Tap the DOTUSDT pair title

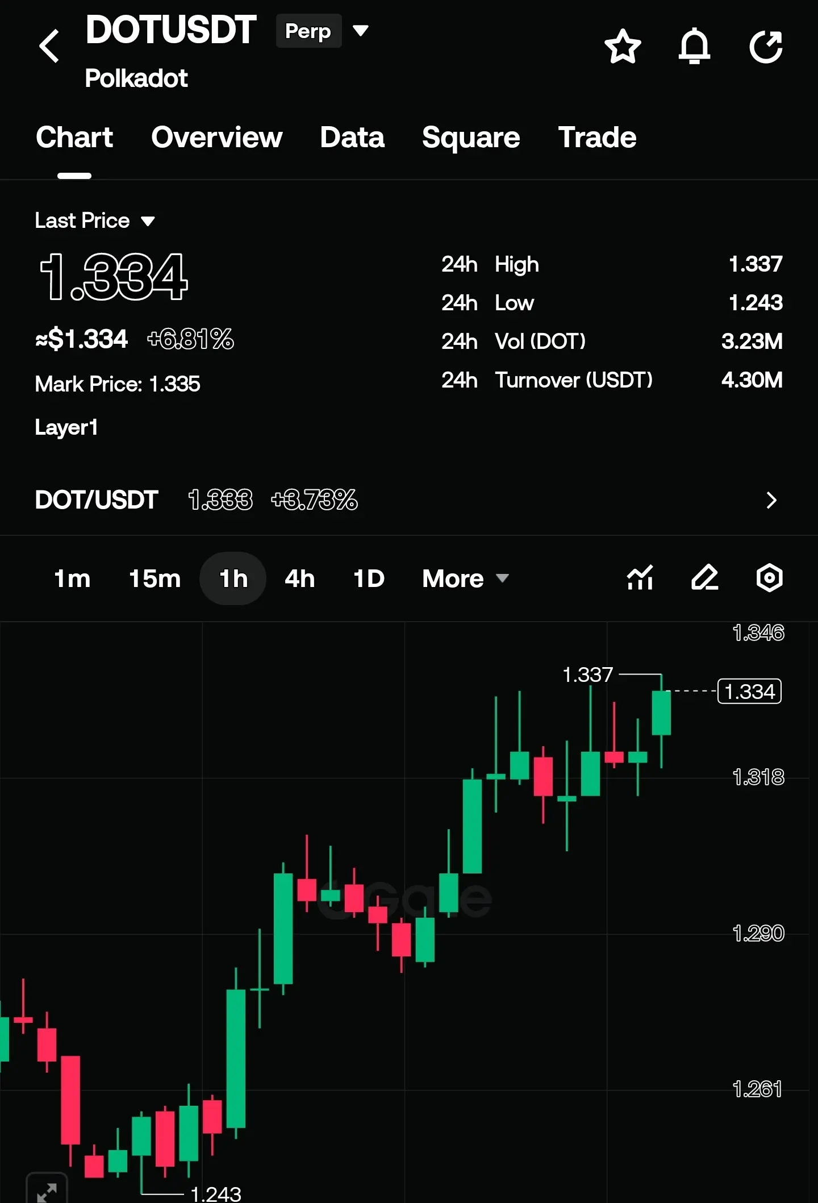click(171, 30)
